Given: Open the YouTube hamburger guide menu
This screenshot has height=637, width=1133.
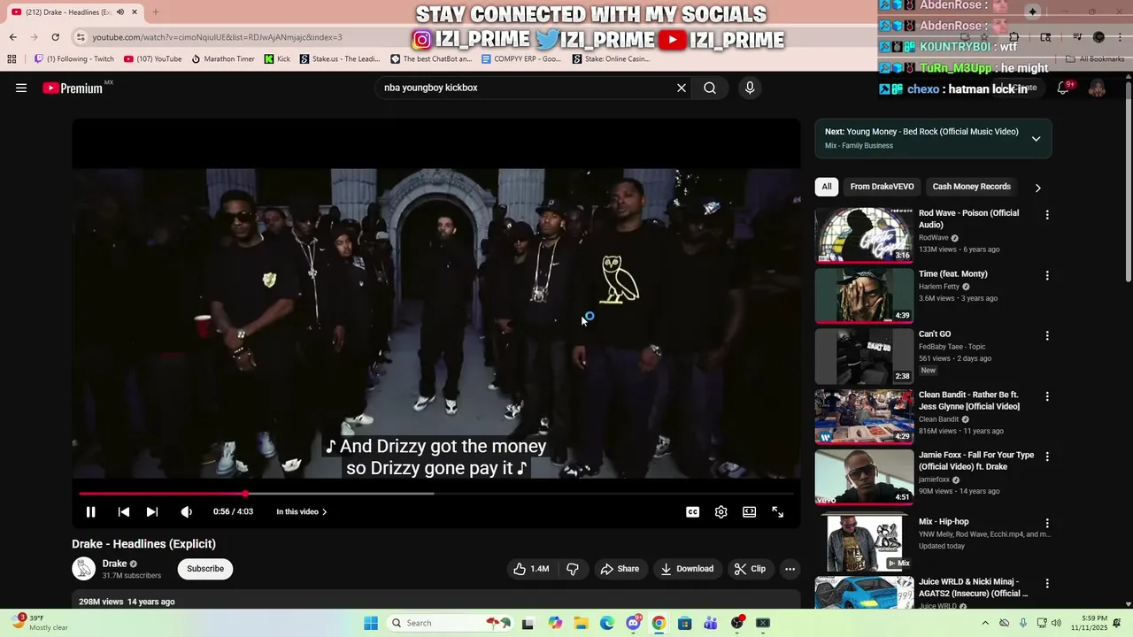Looking at the screenshot, I should pyautogui.click(x=21, y=88).
